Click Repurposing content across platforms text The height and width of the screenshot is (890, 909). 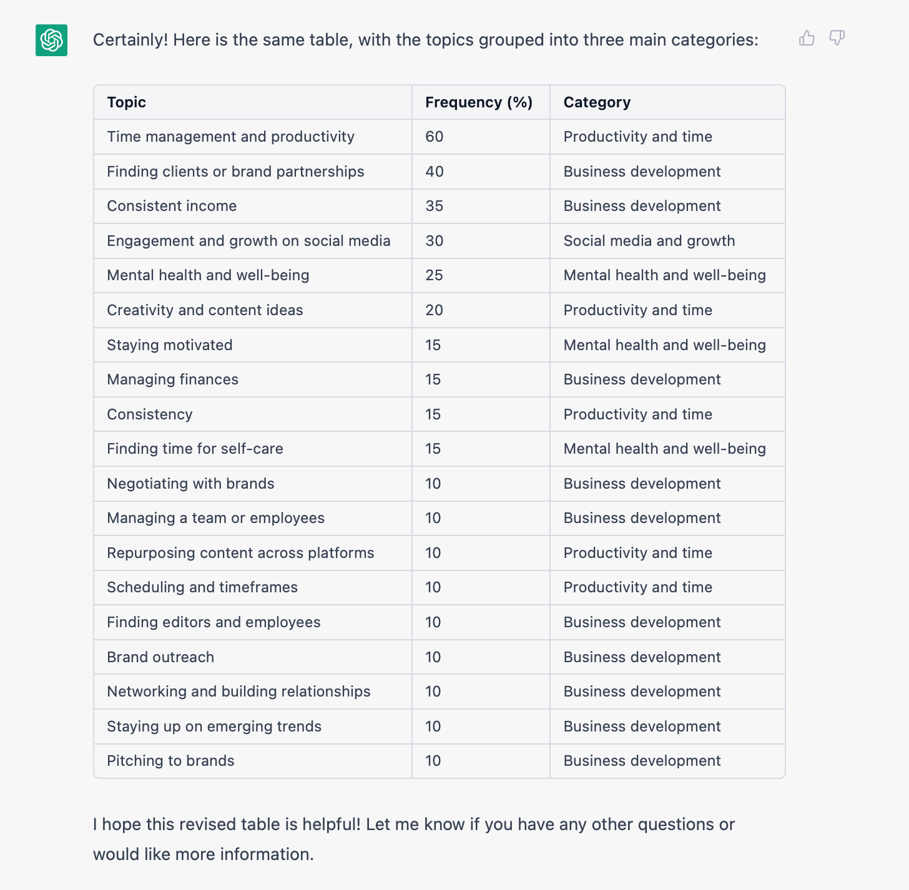[x=240, y=553]
